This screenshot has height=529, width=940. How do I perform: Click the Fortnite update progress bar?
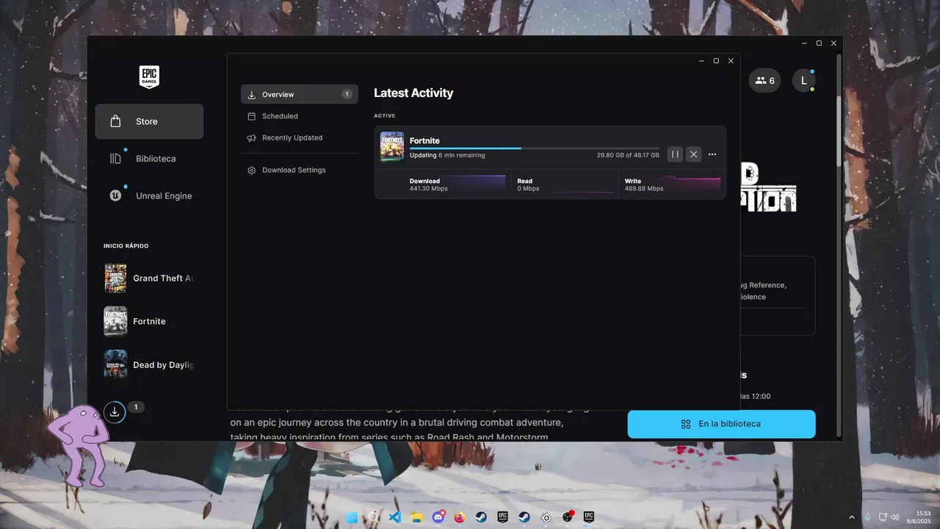tap(534, 148)
